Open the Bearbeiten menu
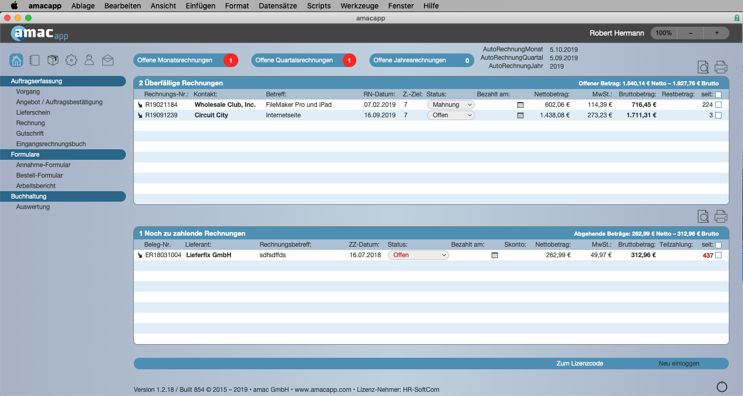743x396 pixels. 123,6
